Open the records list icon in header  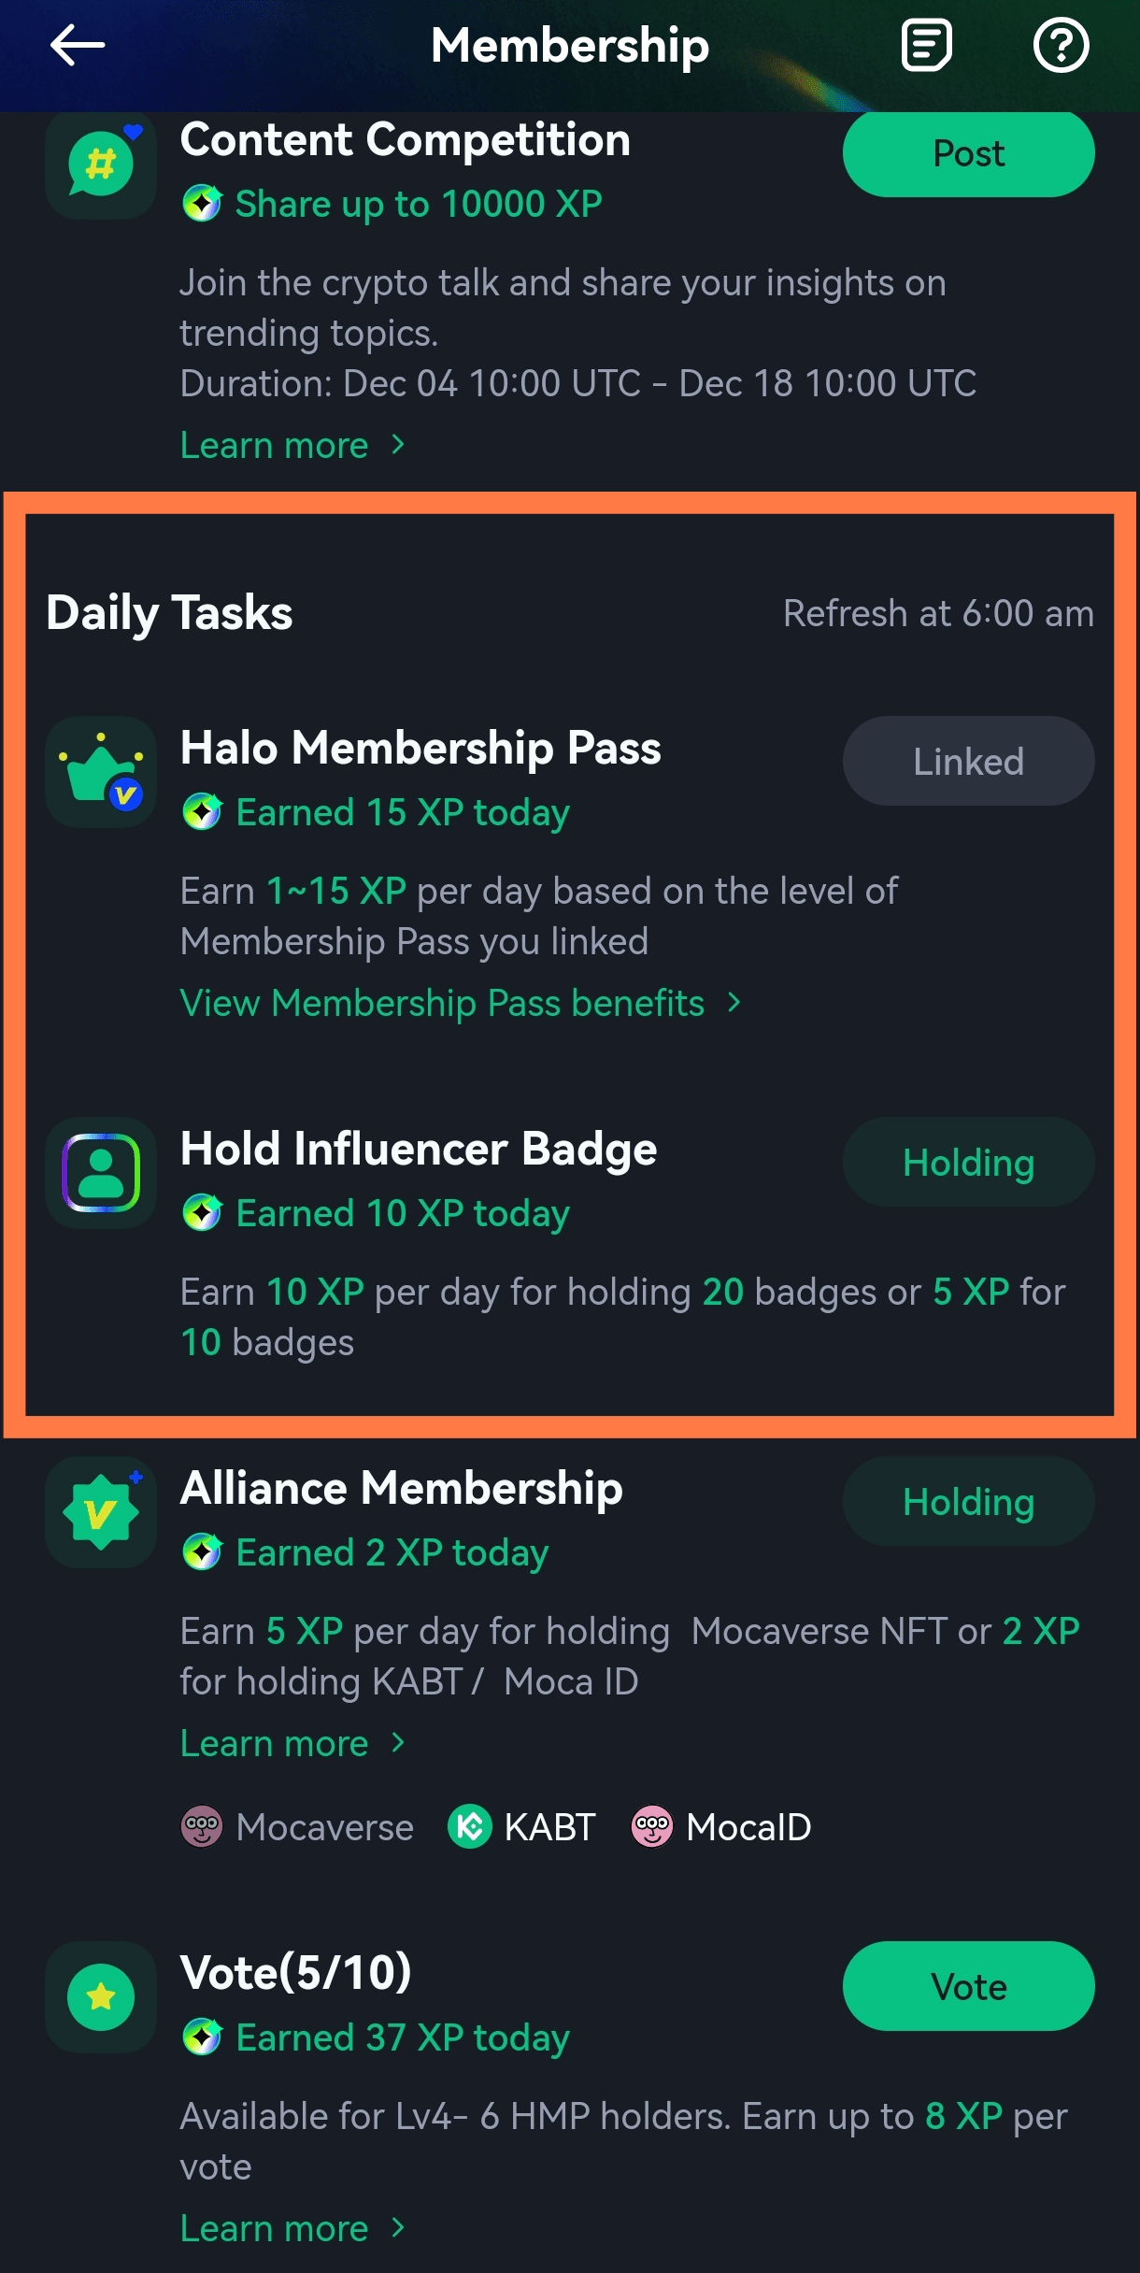pyautogui.click(x=926, y=45)
